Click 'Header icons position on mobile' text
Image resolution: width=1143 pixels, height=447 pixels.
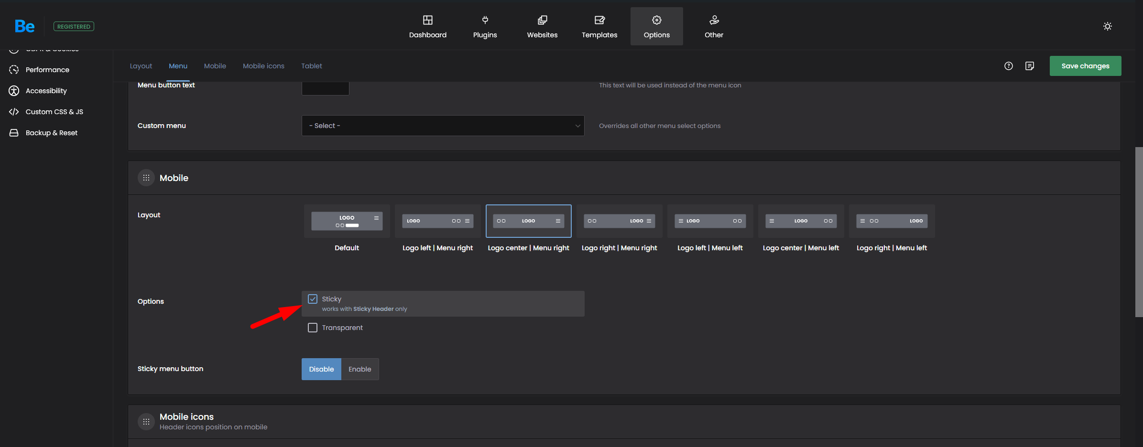coord(213,427)
